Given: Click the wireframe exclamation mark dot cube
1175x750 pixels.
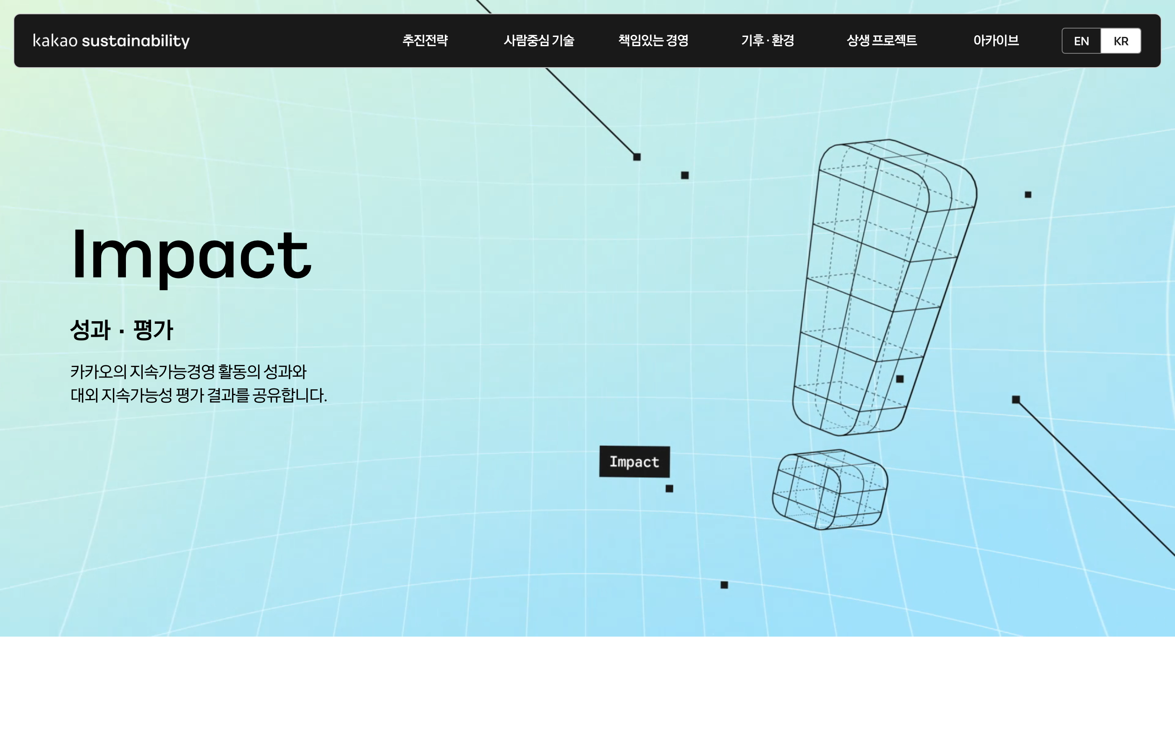Looking at the screenshot, I should point(830,489).
